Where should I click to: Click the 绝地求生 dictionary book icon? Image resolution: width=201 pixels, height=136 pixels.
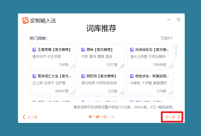click(x=132, y=76)
